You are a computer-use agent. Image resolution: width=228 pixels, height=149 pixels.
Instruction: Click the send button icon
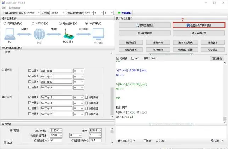coord(212,140)
